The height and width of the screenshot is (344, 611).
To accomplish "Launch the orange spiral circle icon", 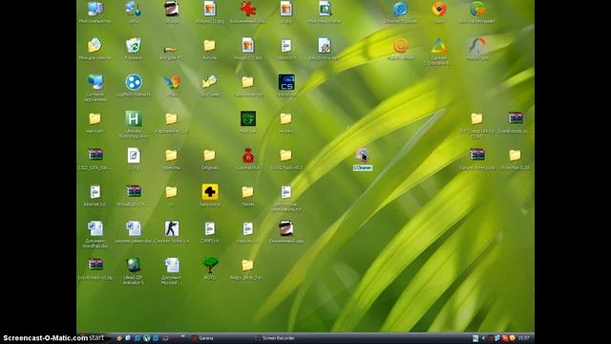I will [400, 45].
